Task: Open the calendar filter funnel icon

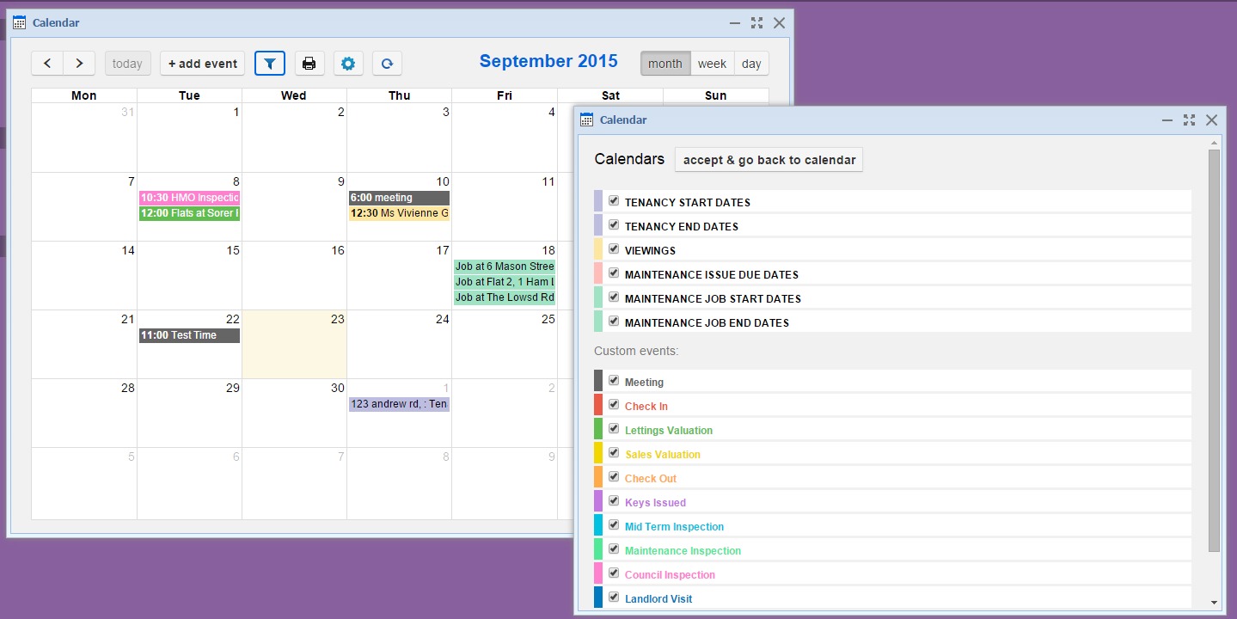Action: pos(270,64)
